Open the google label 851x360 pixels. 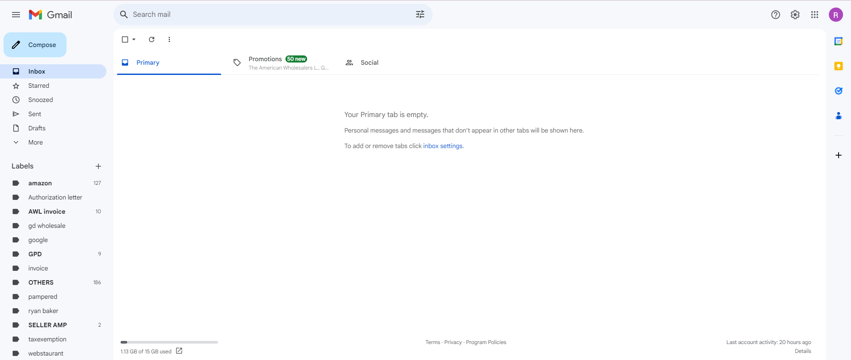[x=53, y=240]
